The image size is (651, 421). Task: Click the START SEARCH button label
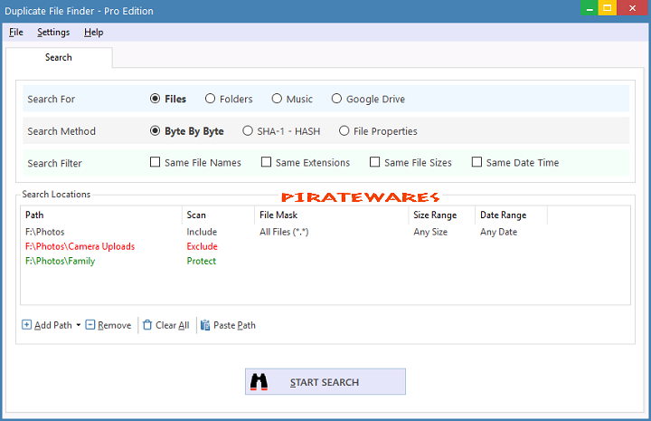325,382
